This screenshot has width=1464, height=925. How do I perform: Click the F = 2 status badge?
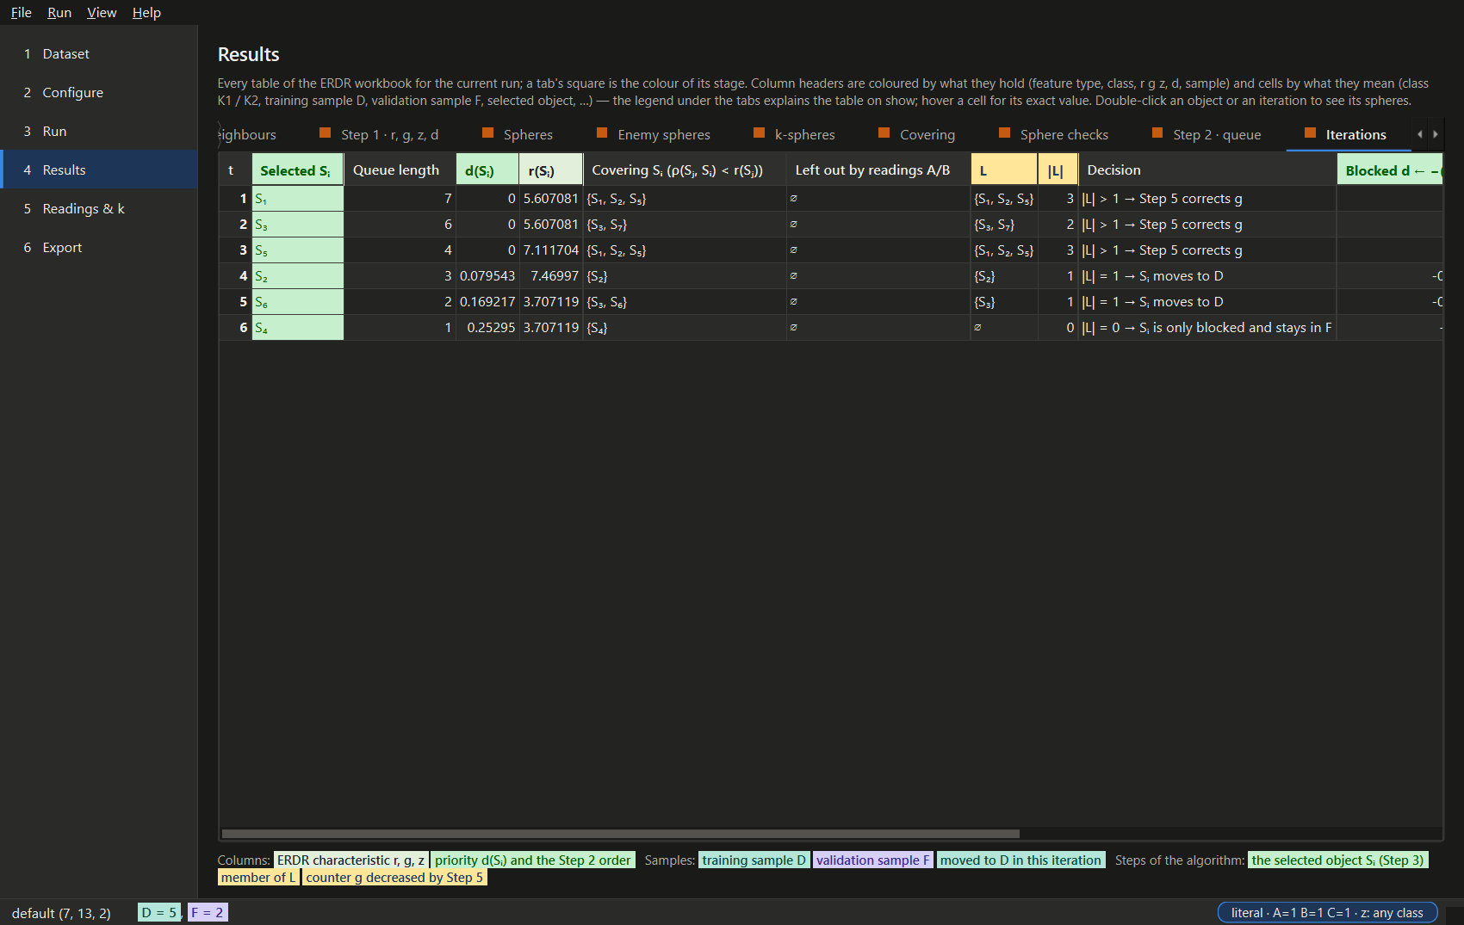208,912
